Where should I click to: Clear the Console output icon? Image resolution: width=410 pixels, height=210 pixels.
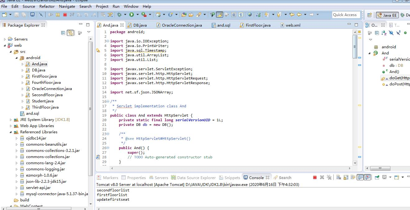(338, 177)
